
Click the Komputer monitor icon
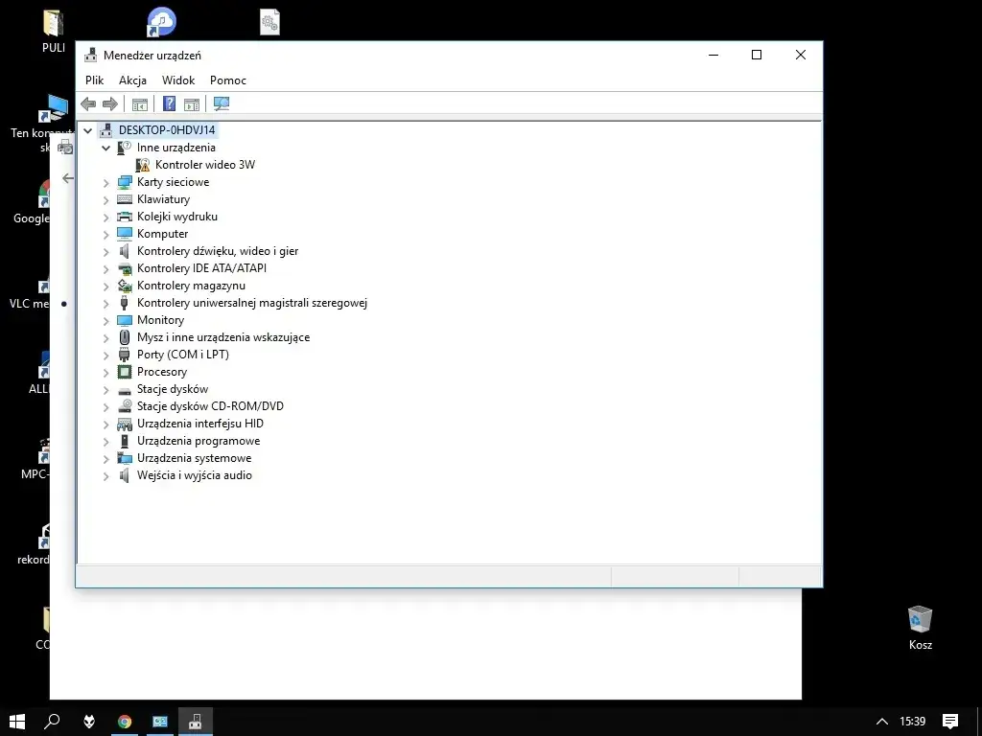click(x=125, y=234)
